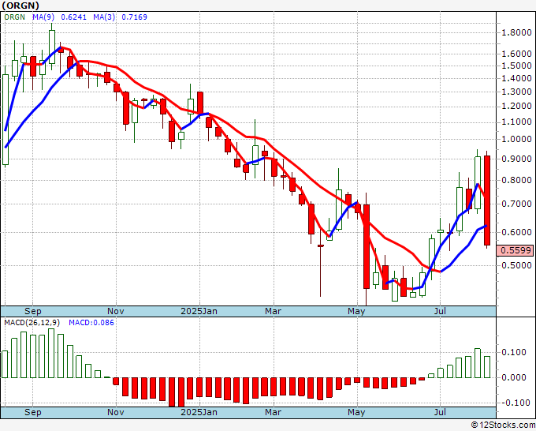Click Mar on the price chart time axis
Viewport: 536px width, 431px height.
point(273,311)
